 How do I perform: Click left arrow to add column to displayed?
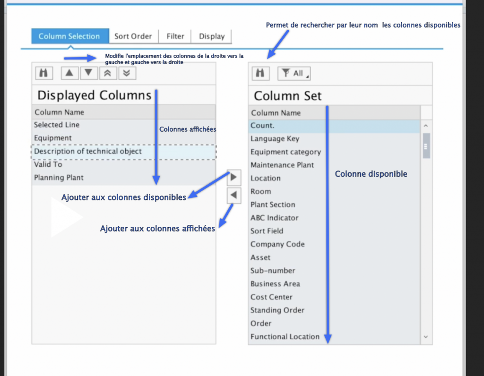click(x=234, y=195)
